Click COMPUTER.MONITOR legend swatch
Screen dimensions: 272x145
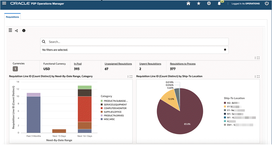pyautogui.click(x=102, y=108)
